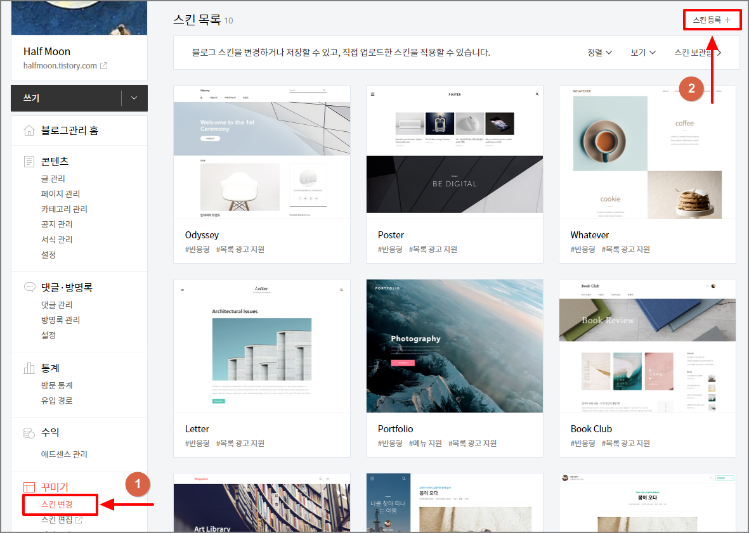Open 스킨 보관함 with its chevron

(x=698, y=53)
